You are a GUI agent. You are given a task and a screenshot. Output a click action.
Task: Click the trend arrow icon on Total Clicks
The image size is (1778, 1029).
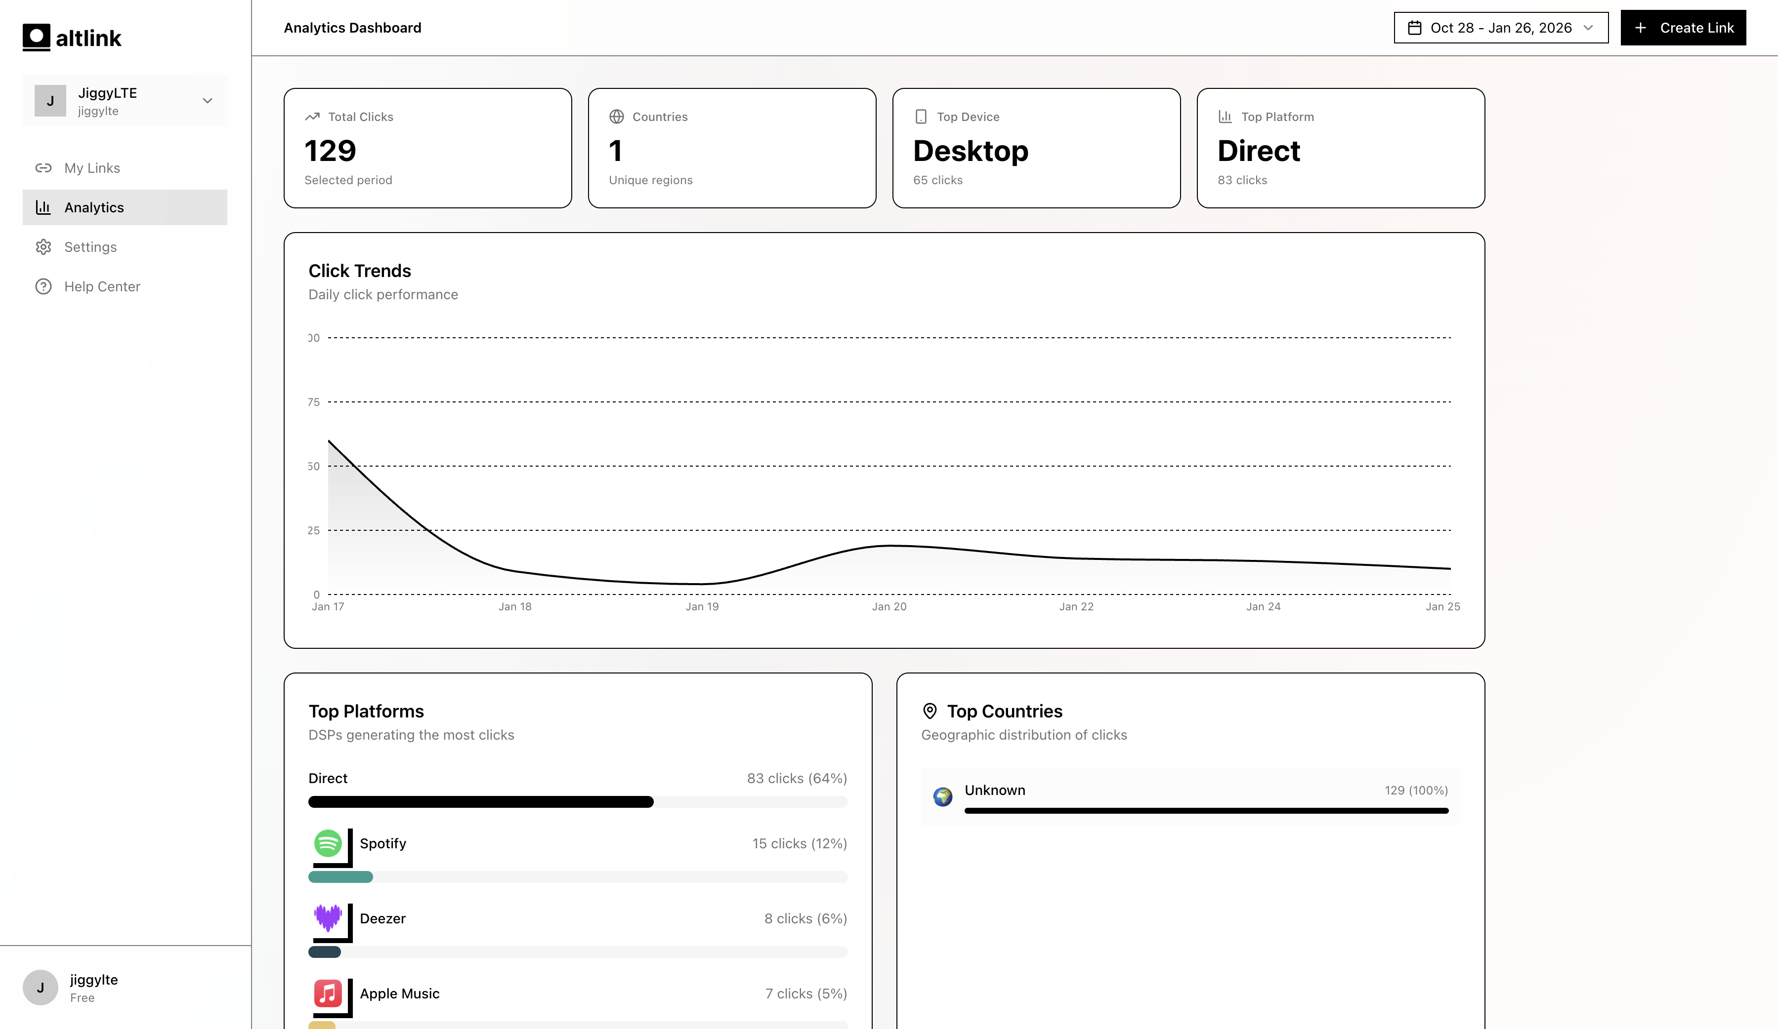point(313,117)
